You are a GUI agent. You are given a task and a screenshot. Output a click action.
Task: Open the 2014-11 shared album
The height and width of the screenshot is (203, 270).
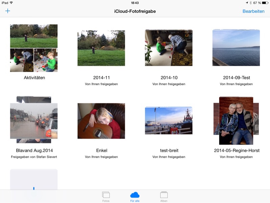[x=101, y=48]
